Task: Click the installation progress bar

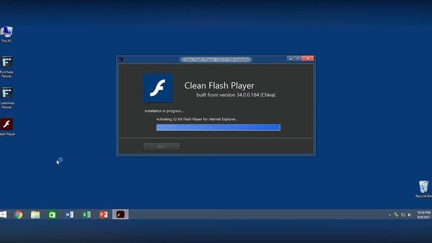Action: [x=218, y=128]
